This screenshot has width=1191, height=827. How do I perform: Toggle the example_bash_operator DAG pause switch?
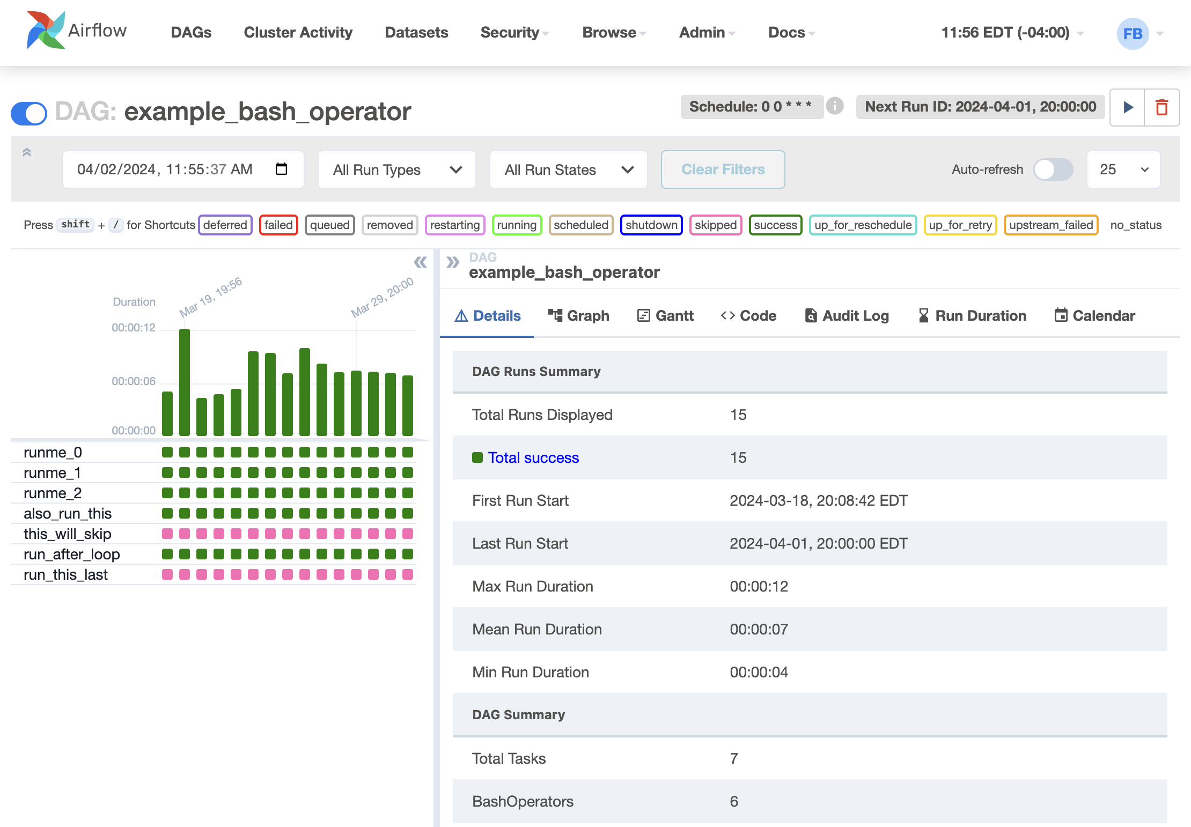[29, 113]
